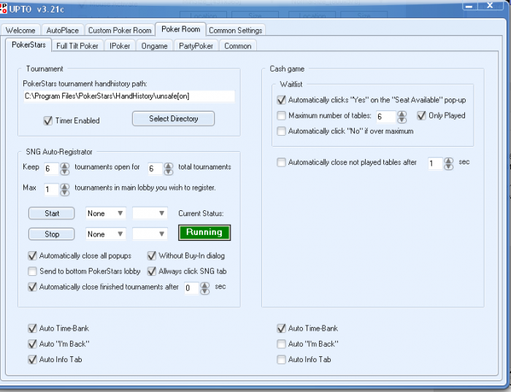
Task: Click the UPTO app icon in title bar
Action: click(x=3, y=8)
